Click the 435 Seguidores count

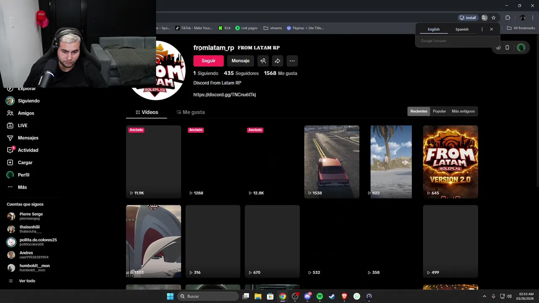(x=241, y=73)
